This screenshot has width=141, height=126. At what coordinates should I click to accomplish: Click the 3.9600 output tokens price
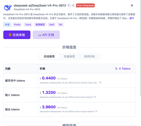pos(49,107)
